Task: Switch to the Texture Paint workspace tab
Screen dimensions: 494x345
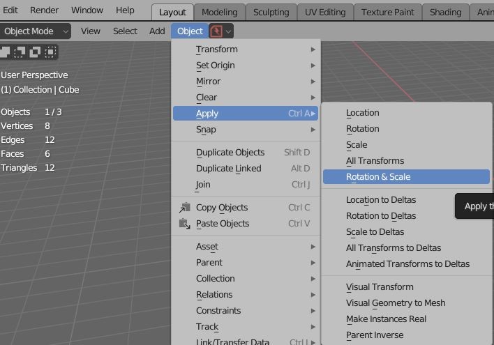Action: click(387, 13)
